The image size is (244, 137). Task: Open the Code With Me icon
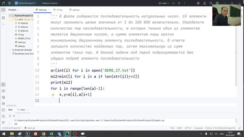pos(204,3)
